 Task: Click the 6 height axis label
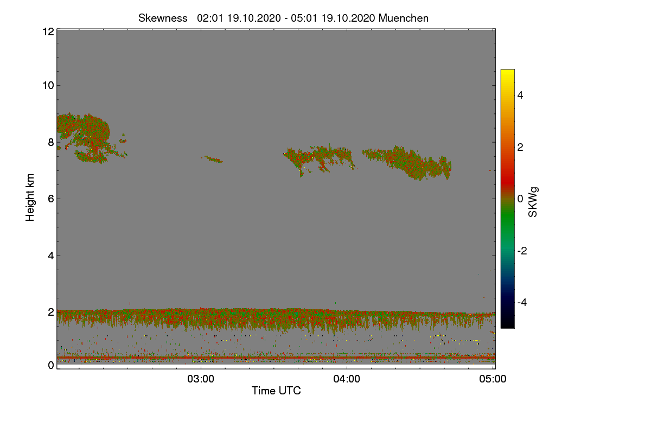pyautogui.click(x=50, y=199)
